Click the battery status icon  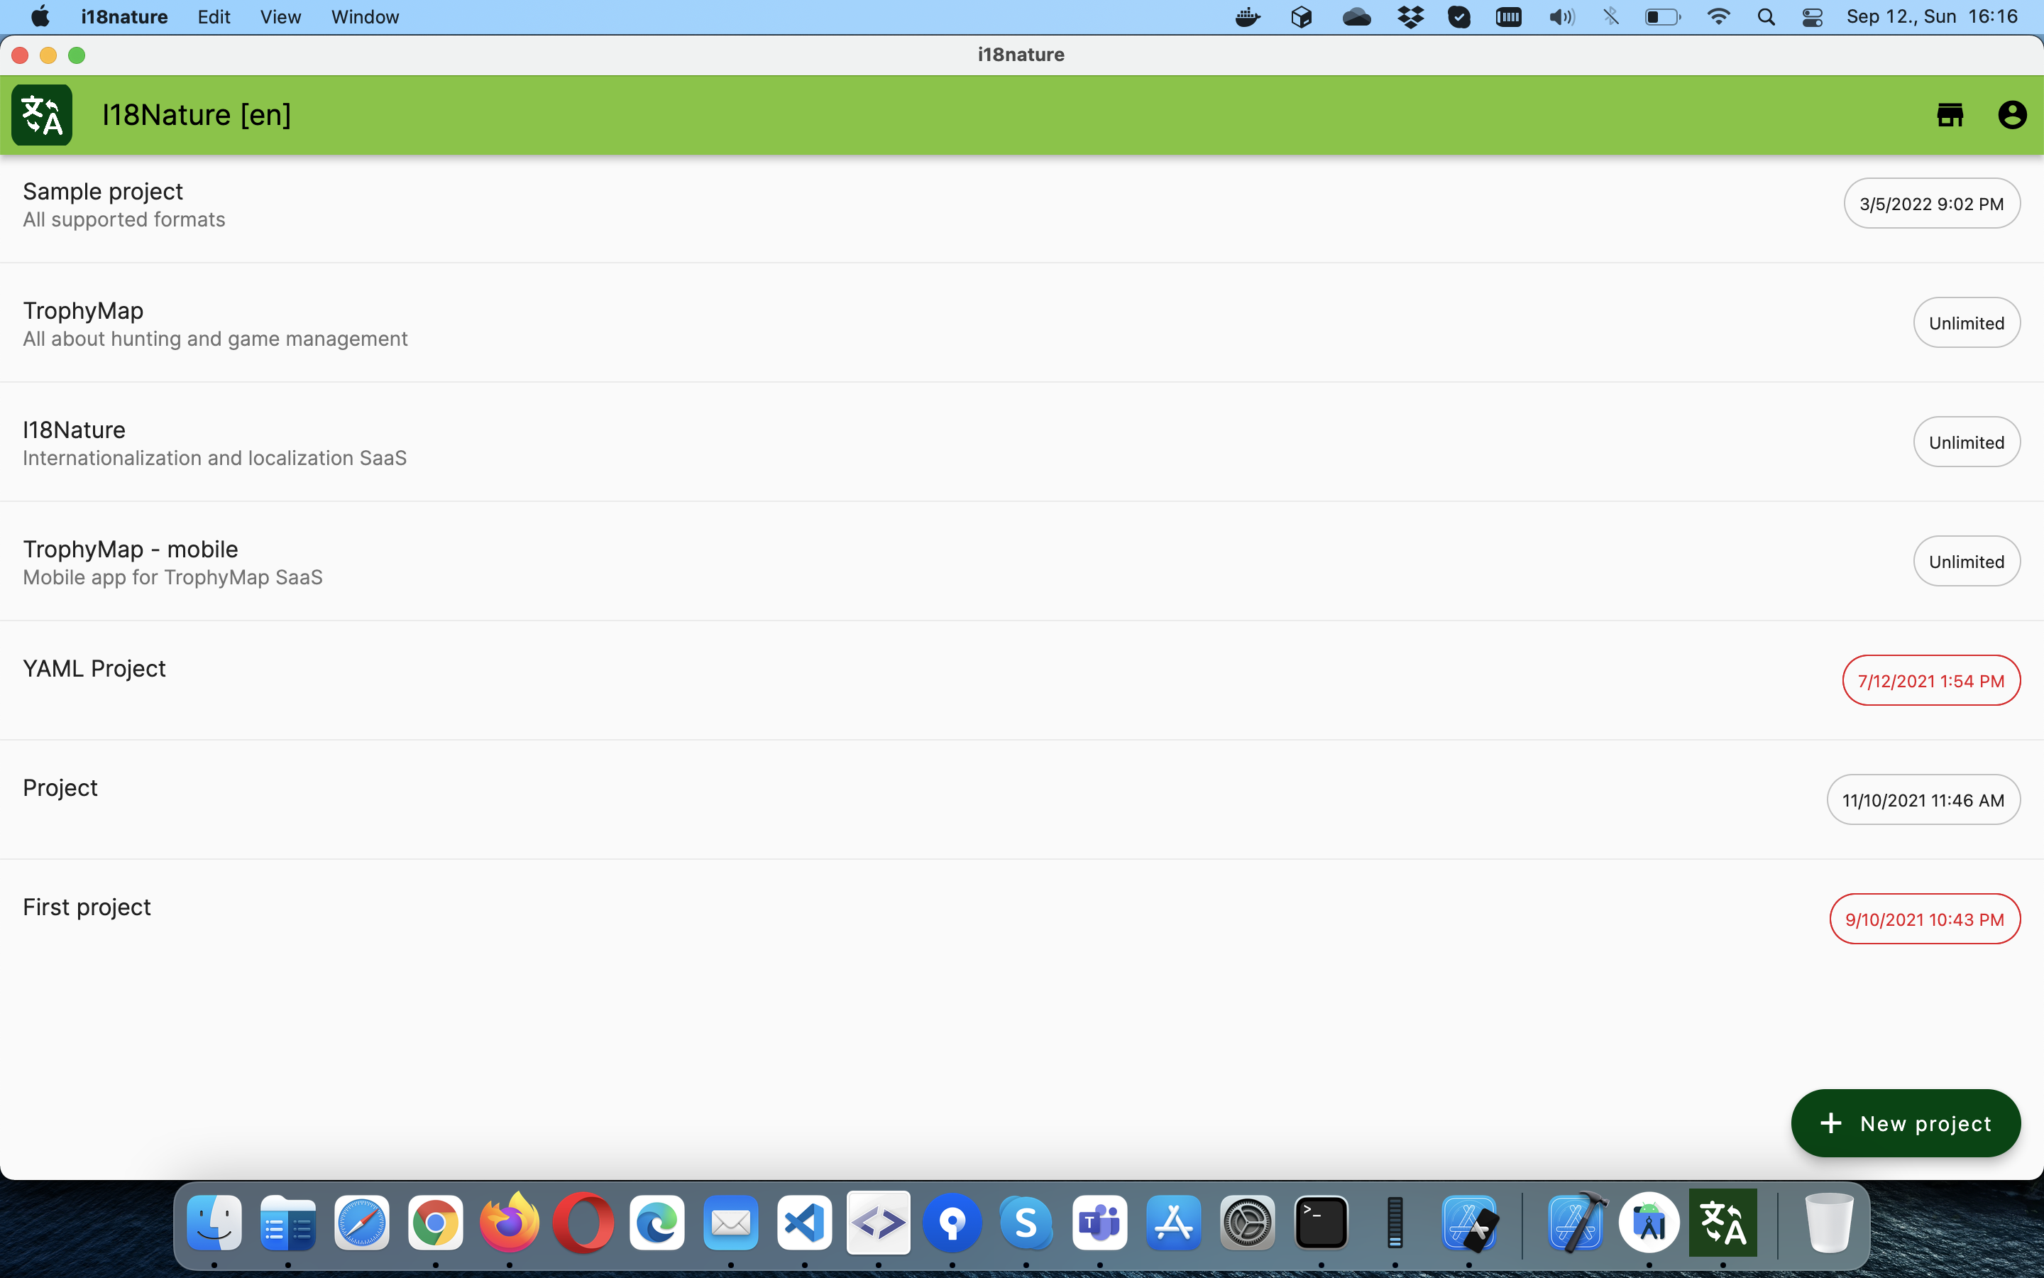(x=1662, y=17)
